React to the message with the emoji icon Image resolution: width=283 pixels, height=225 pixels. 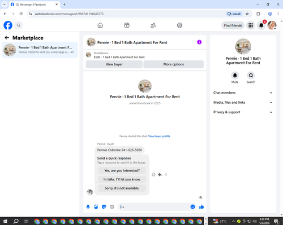pos(153,175)
